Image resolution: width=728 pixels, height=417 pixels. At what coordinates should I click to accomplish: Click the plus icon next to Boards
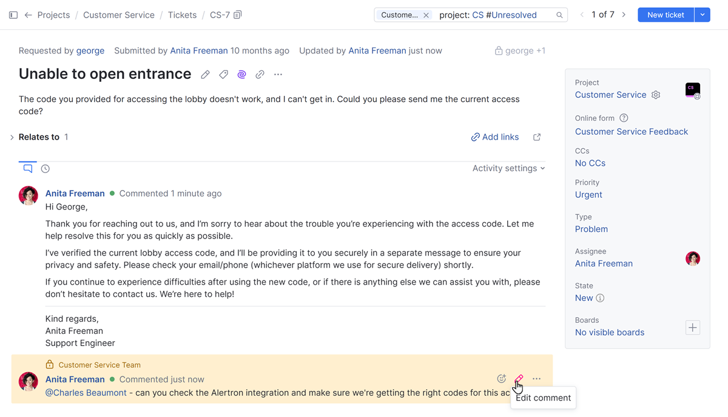692,327
